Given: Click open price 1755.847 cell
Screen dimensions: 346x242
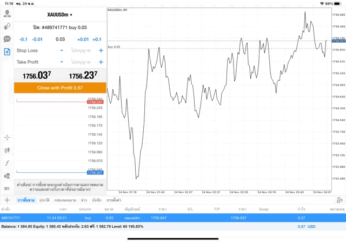Looking at the screenshot, I should point(158,218).
